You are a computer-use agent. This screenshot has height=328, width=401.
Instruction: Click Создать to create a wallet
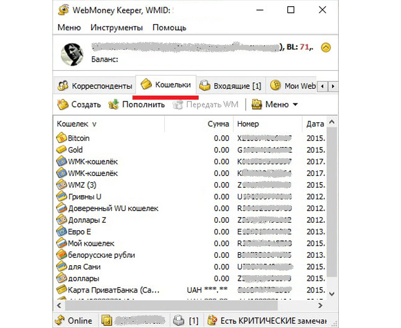tap(79, 105)
